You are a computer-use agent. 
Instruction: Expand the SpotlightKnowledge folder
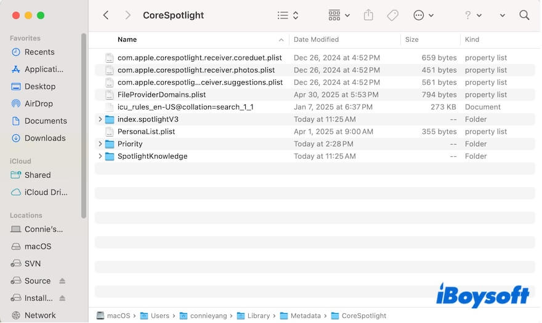click(100, 156)
